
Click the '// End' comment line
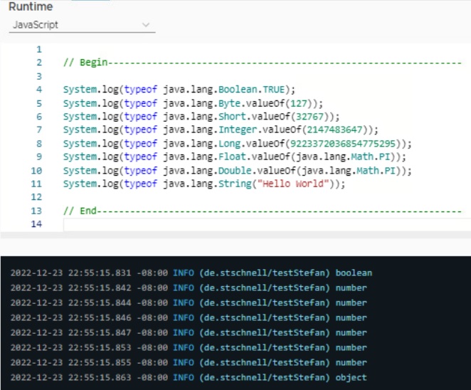(x=263, y=211)
